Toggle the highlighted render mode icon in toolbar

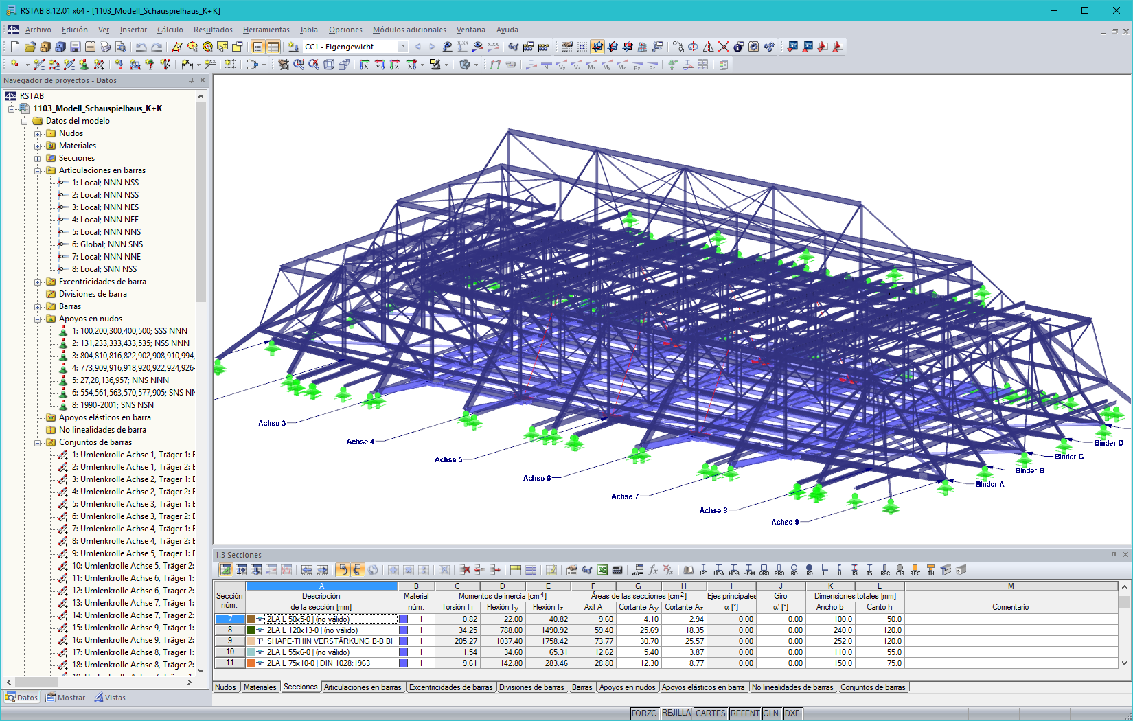[599, 46]
